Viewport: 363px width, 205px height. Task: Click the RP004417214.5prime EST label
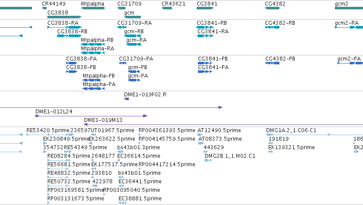point(167,165)
